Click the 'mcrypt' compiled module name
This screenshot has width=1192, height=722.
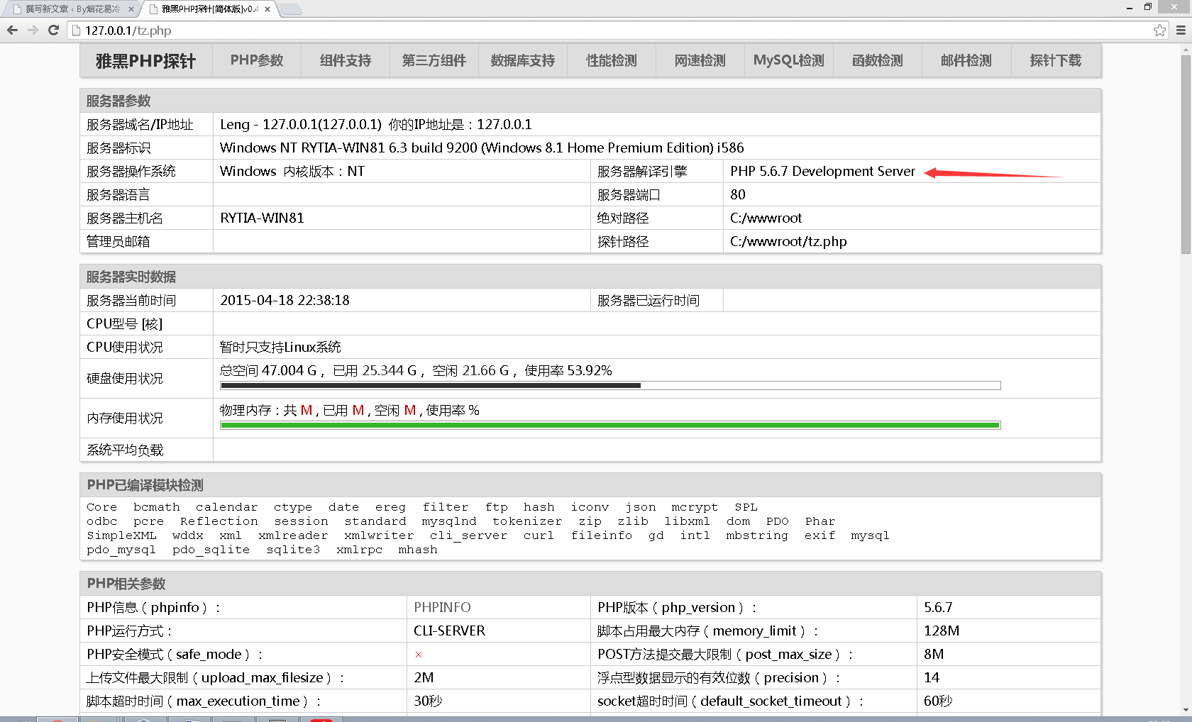coord(695,508)
